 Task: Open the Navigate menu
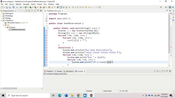tap(26, 4)
